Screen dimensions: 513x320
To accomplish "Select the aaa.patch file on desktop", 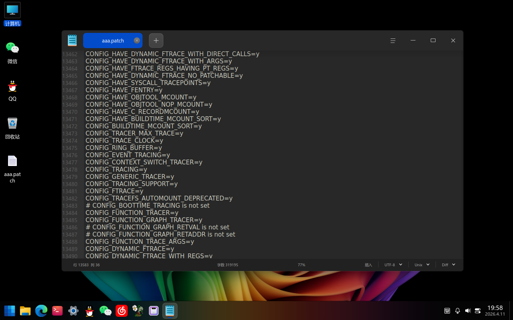I will coord(12,168).
